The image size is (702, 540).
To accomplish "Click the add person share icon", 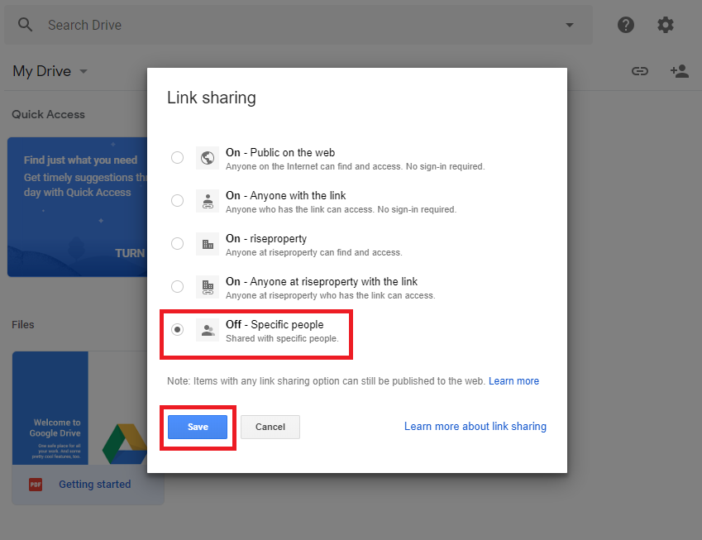I will 680,71.
